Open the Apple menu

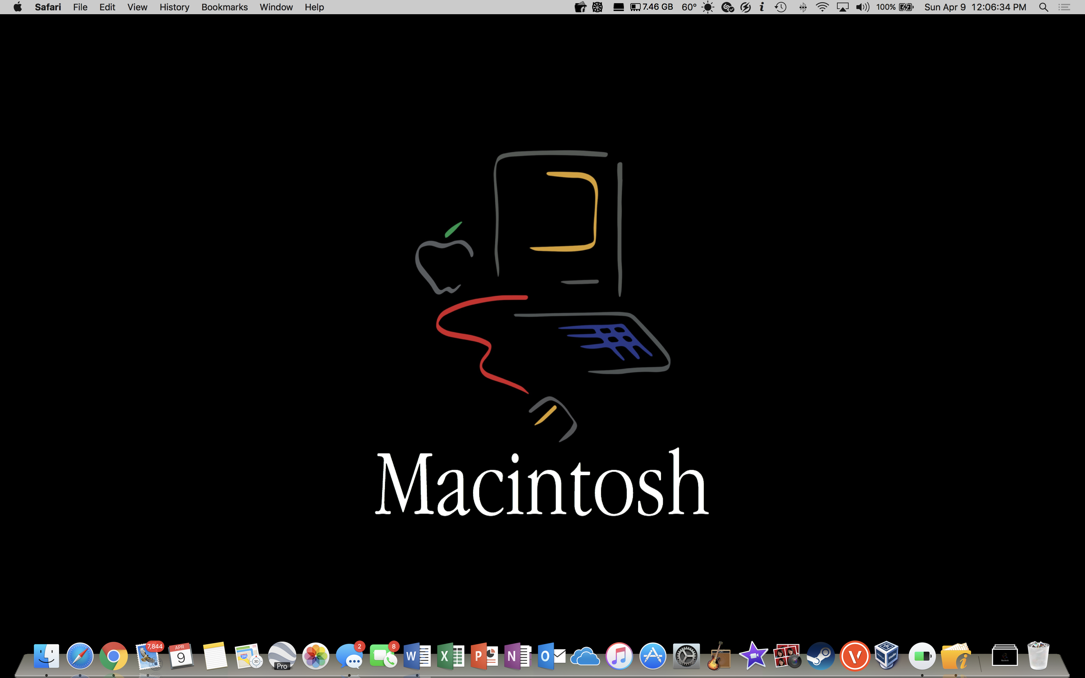[x=17, y=7]
